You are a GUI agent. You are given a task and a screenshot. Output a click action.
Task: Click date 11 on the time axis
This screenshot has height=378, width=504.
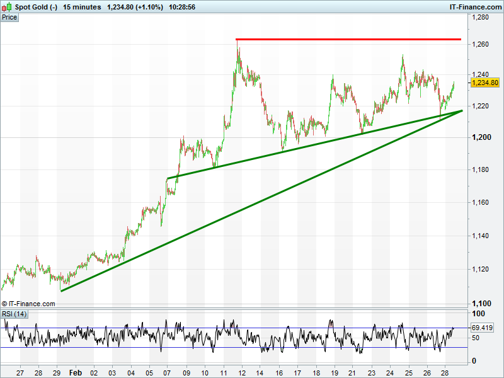click(223, 372)
